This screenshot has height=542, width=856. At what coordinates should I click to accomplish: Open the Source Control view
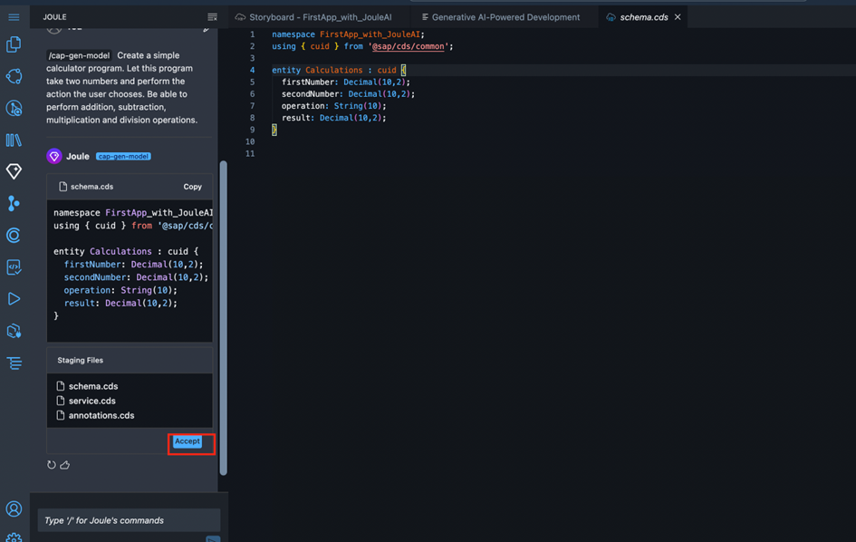14,203
